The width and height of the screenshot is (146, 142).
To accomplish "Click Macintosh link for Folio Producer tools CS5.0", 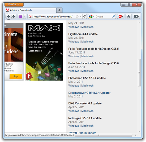I will click(x=87, y=71).
